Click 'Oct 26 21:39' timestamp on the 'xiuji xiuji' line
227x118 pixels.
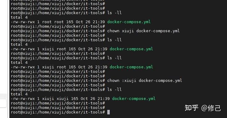[x=95, y=99]
